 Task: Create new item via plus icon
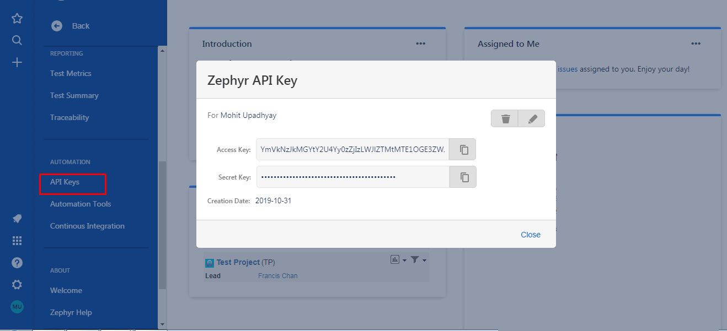coord(17,62)
